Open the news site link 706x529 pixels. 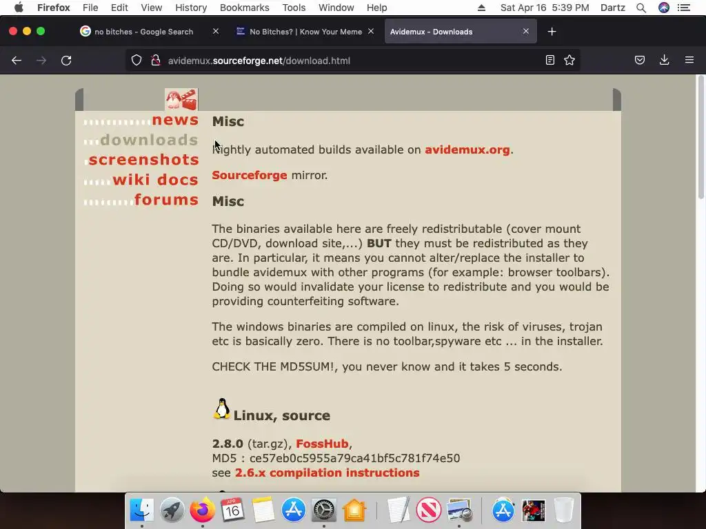point(175,120)
